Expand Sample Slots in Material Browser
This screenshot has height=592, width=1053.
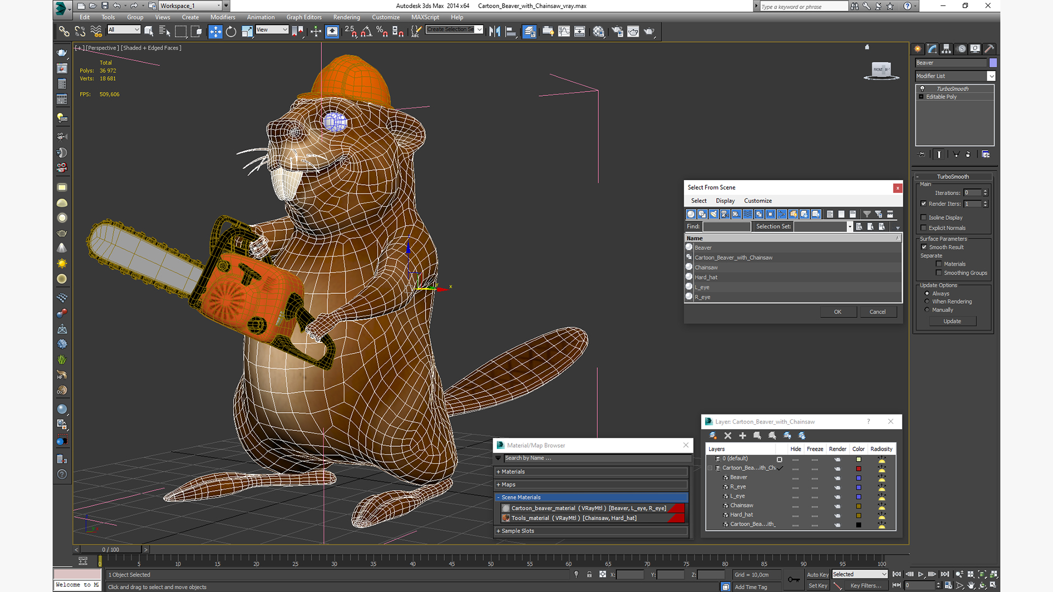coord(592,531)
